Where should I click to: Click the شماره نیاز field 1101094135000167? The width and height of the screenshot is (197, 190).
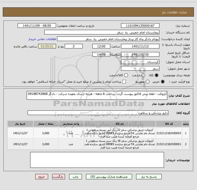pyautogui.click(x=140, y=26)
